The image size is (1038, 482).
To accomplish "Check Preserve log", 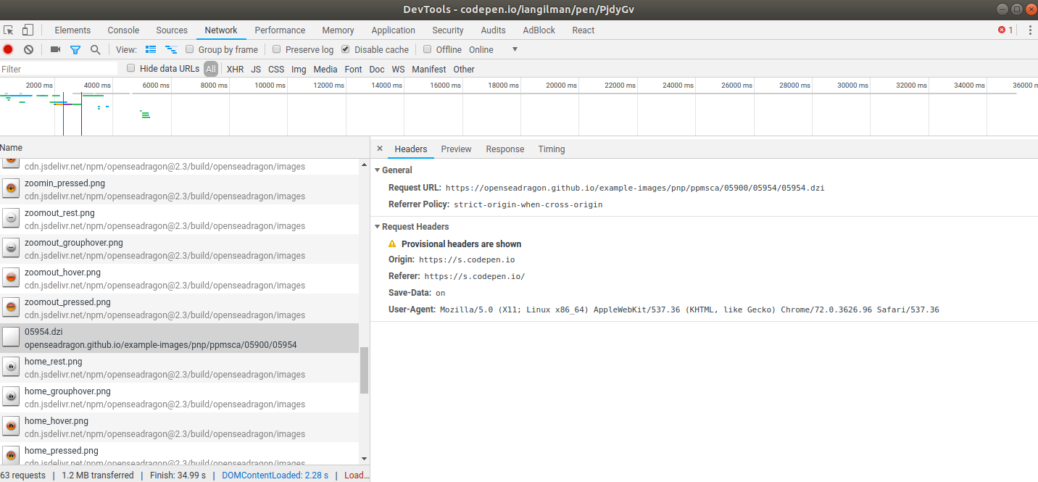I will click(276, 49).
